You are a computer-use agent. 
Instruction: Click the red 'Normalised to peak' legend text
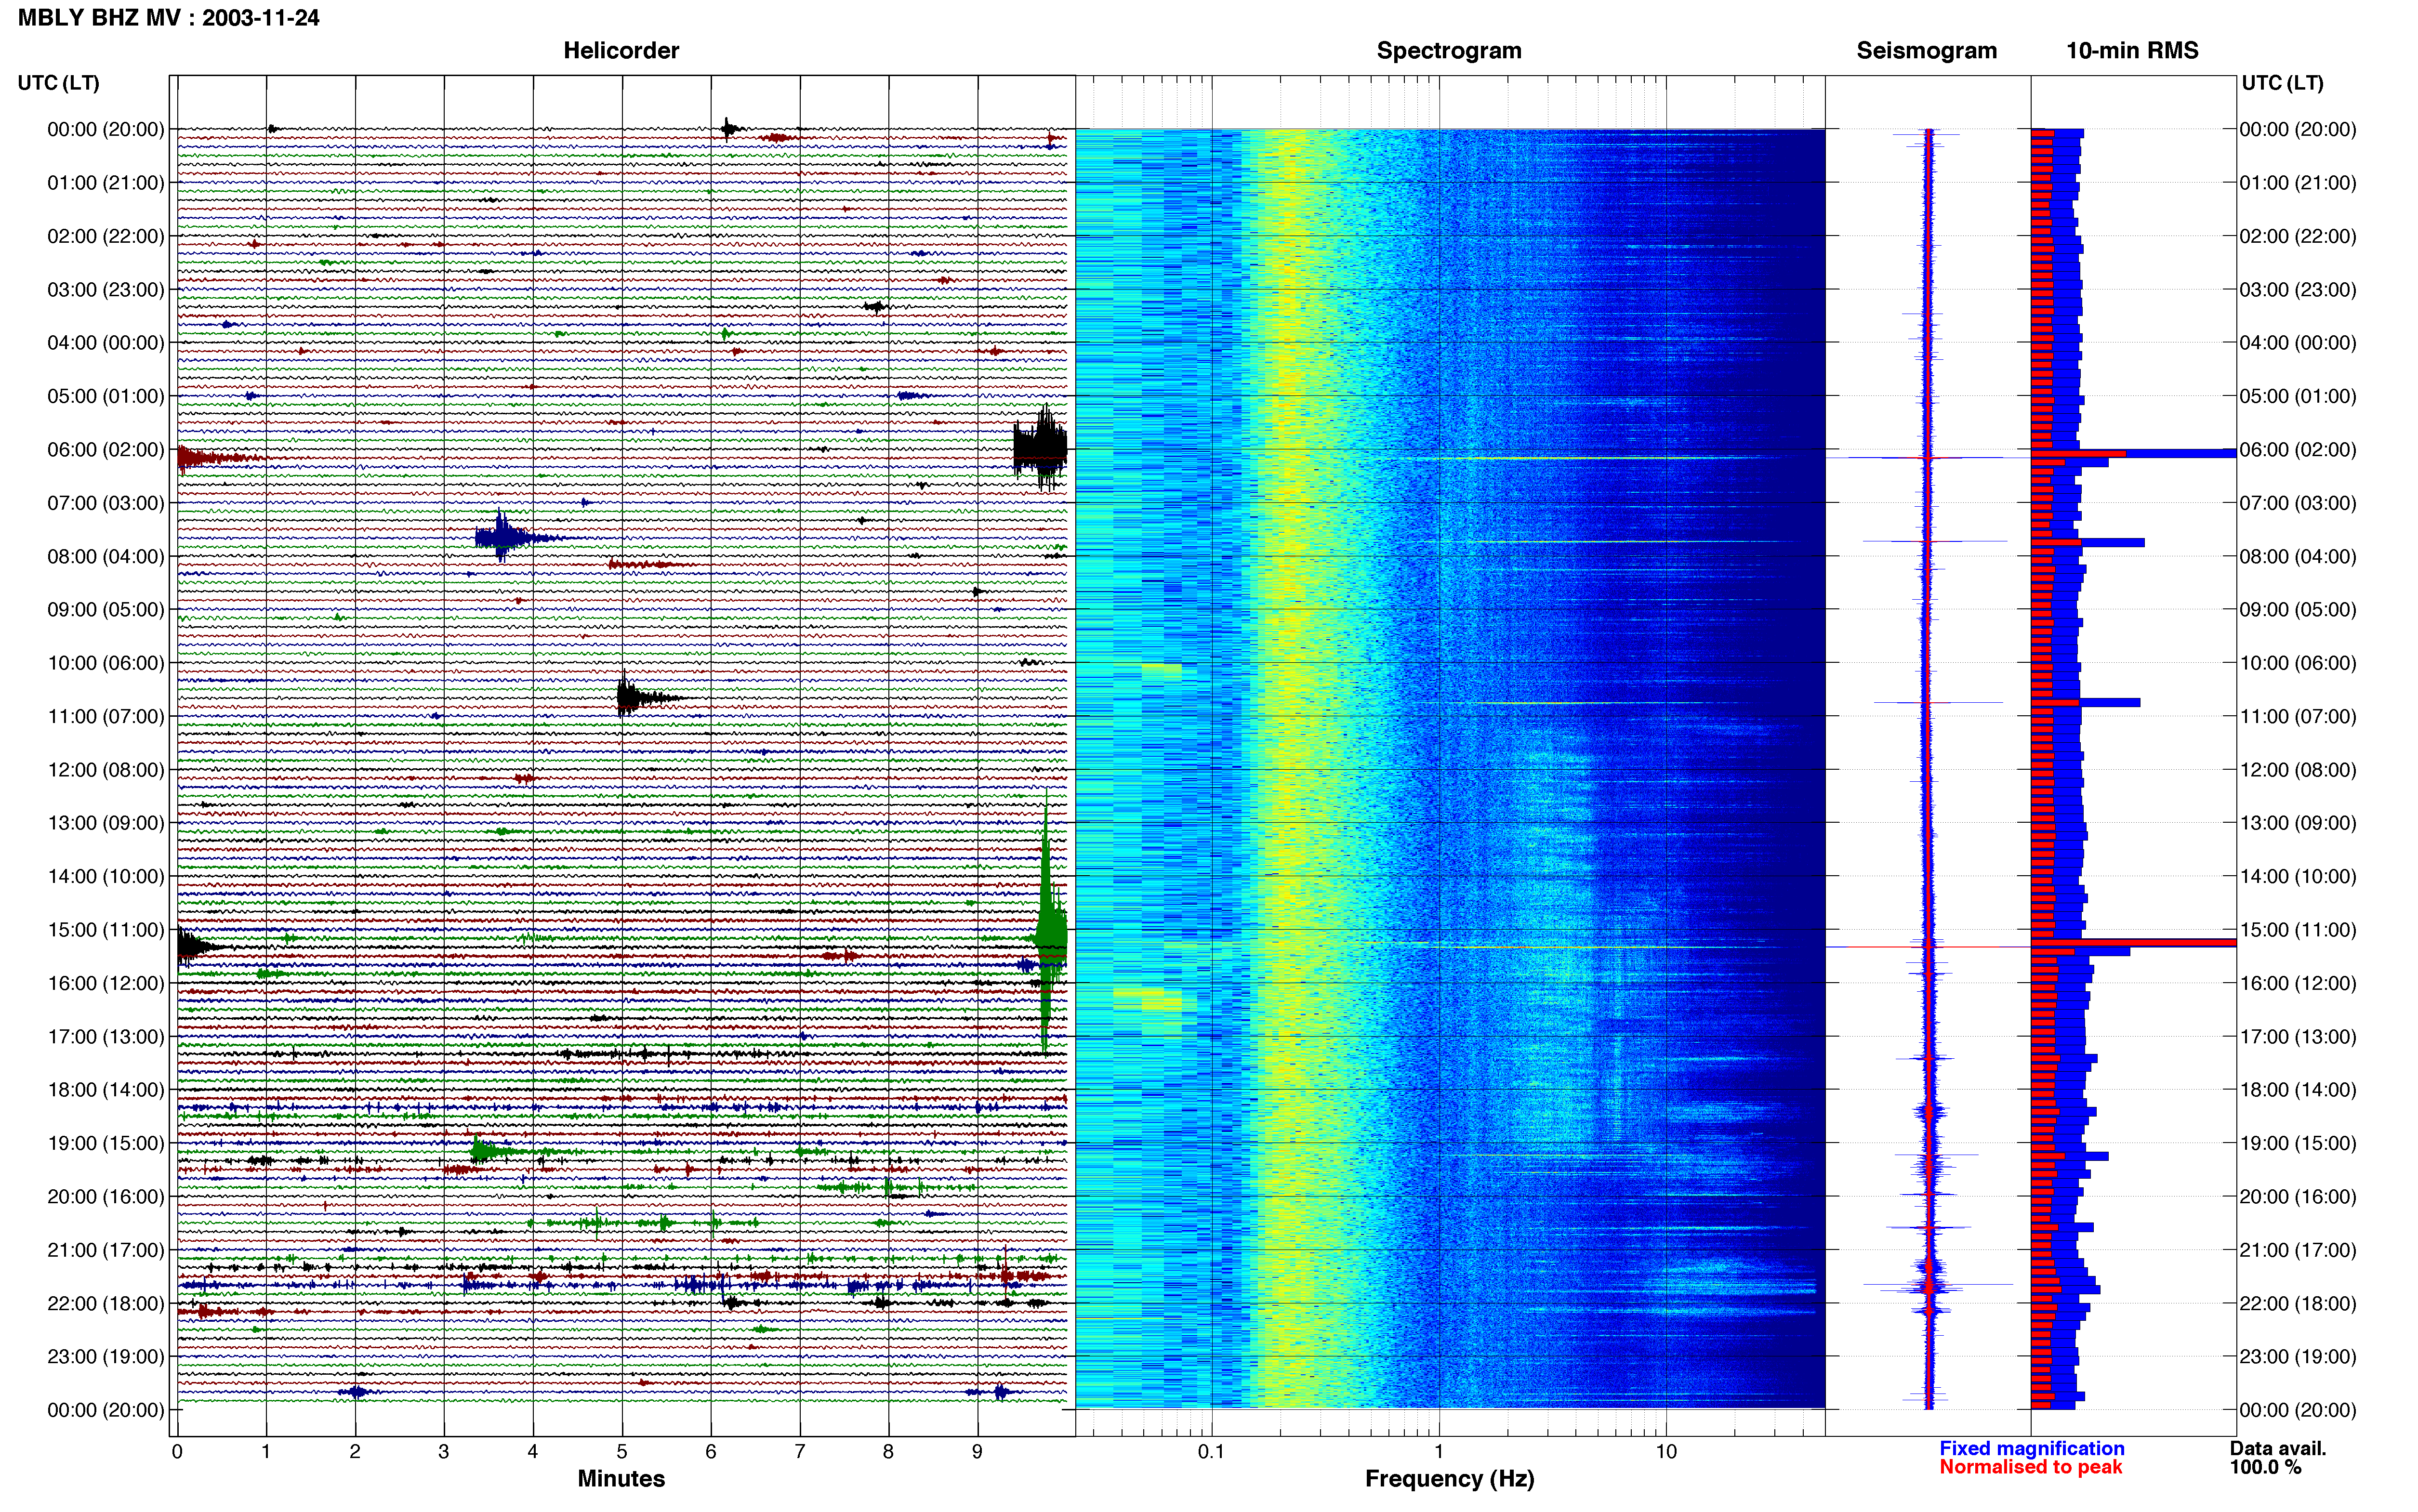[2030, 1467]
